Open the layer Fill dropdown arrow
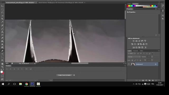Viewport: 169px width, 95px height. click(152, 60)
